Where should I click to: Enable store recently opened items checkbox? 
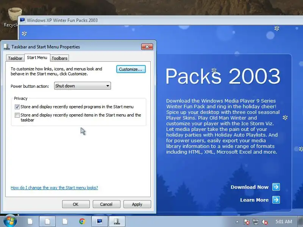coord(17,115)
